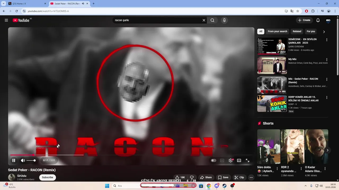Switch to theater mode
The width and height of the screenshot is (339, 190).
click(239, 160)
